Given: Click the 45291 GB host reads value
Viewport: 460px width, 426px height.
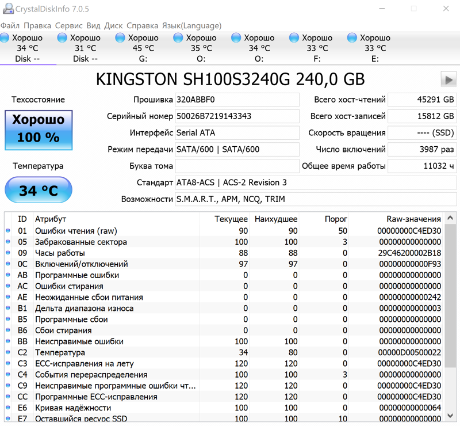Looking at the screenshot, I should tap(422, 100).
